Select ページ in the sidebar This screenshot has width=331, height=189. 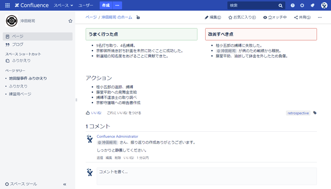(x=38, y=36)
